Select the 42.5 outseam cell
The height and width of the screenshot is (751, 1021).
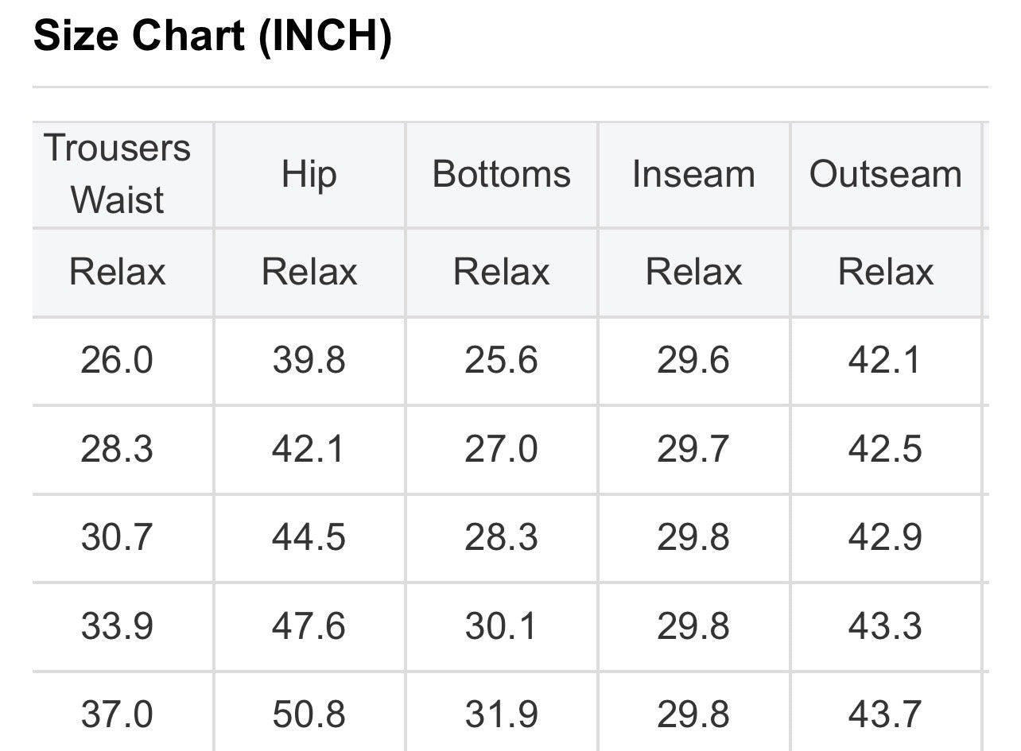coord(885,449)
